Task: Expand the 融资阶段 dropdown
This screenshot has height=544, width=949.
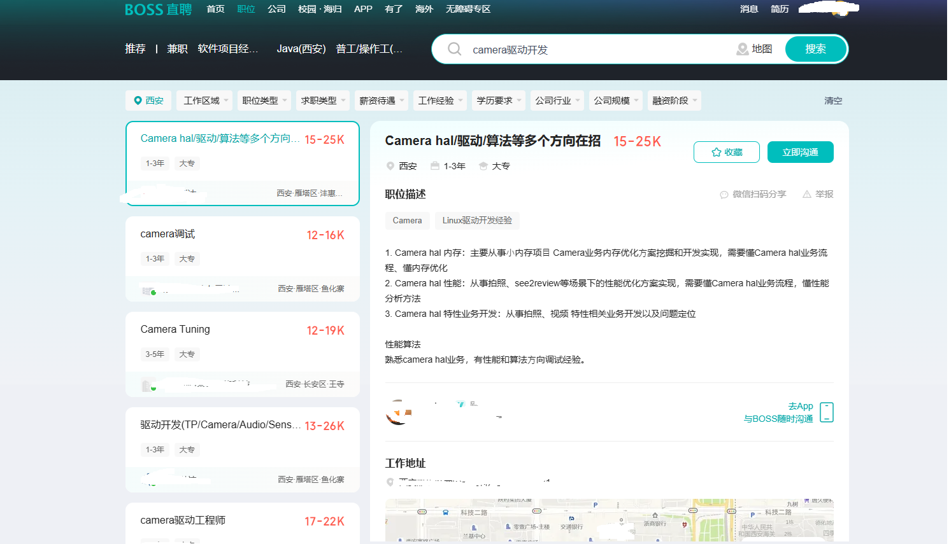Action: coord(674,101)
